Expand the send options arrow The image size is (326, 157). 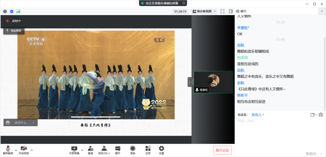(321, 153)
